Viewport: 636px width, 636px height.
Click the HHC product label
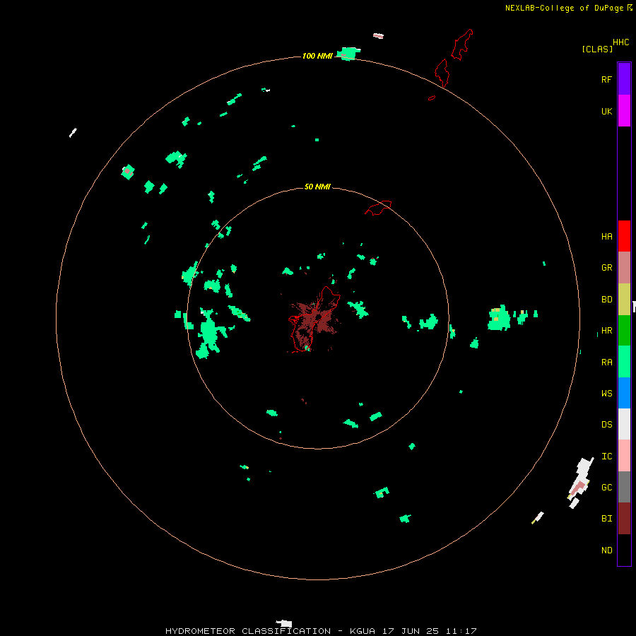pyautogui.click(x=620, y=42)
